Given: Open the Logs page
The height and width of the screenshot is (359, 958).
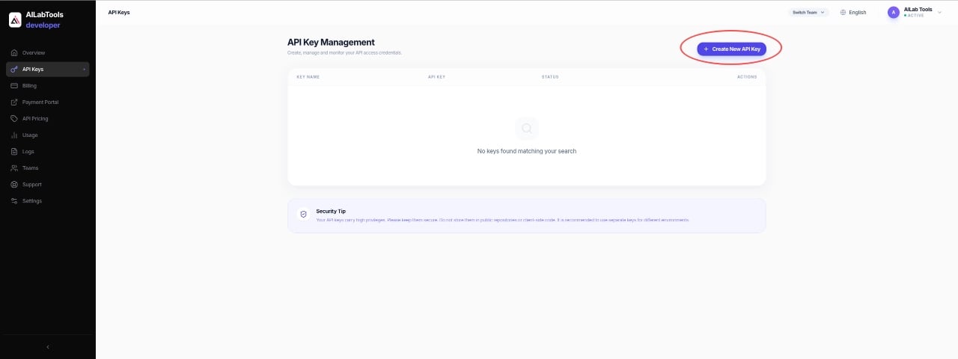Looking at the screenshot, I should point(48,152).
